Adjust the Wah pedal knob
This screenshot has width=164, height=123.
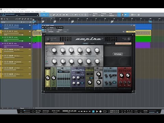(47, 78)
